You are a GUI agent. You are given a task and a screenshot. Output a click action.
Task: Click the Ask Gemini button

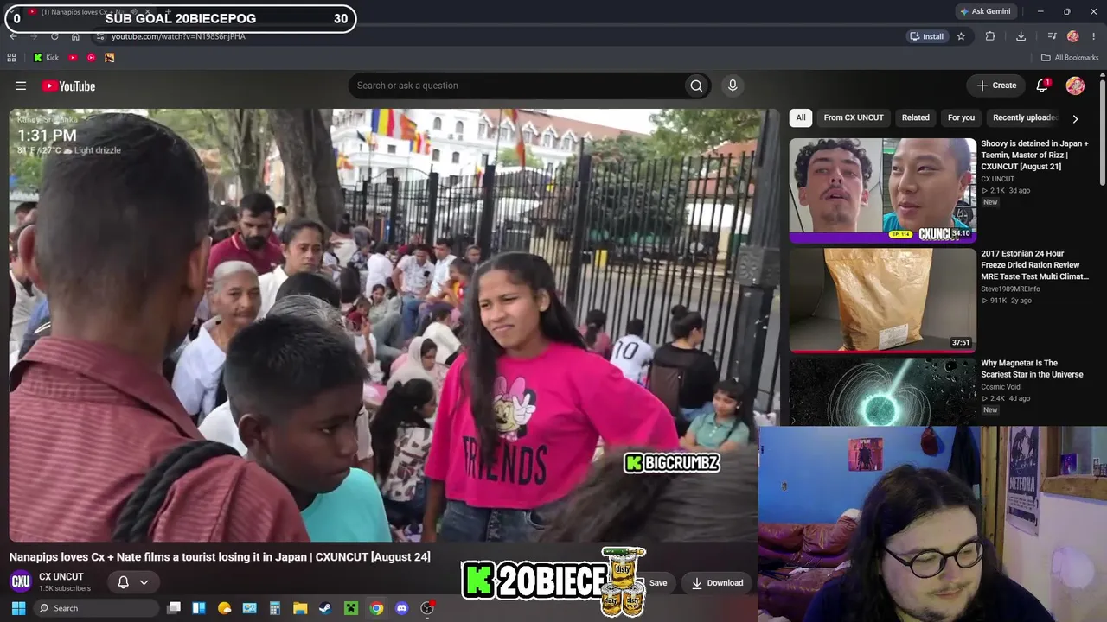tap(985, 11)
